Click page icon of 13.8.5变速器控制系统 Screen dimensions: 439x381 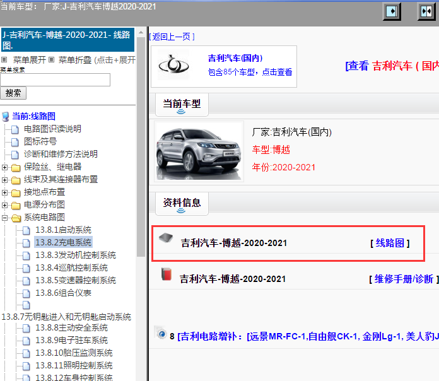click(x=26, y=281)
